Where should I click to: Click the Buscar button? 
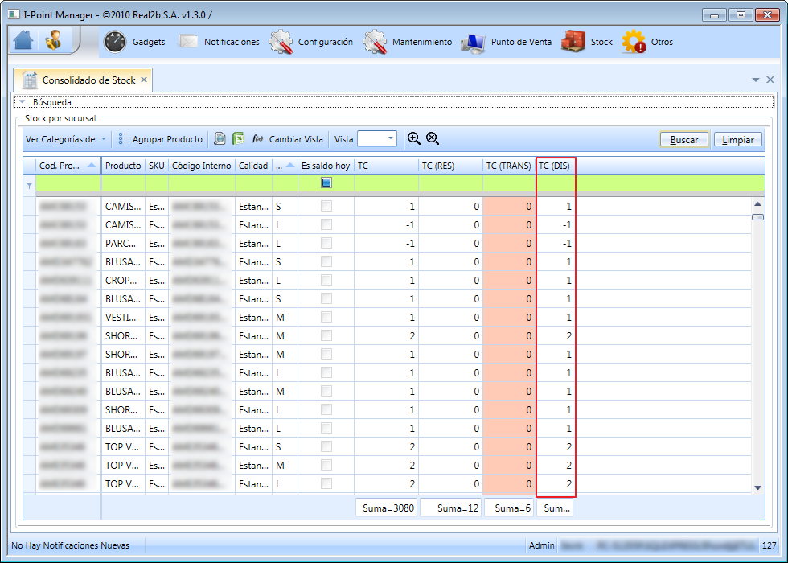[684, 140]
